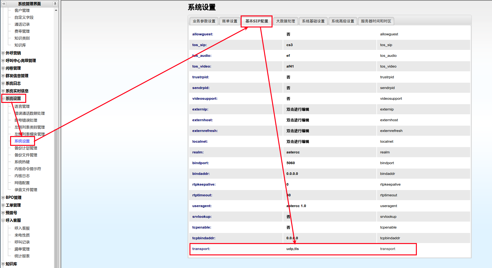Collapse the sidebar with double-arrow icon
This screenshot has width=492, height=268.
coord(4,3)
